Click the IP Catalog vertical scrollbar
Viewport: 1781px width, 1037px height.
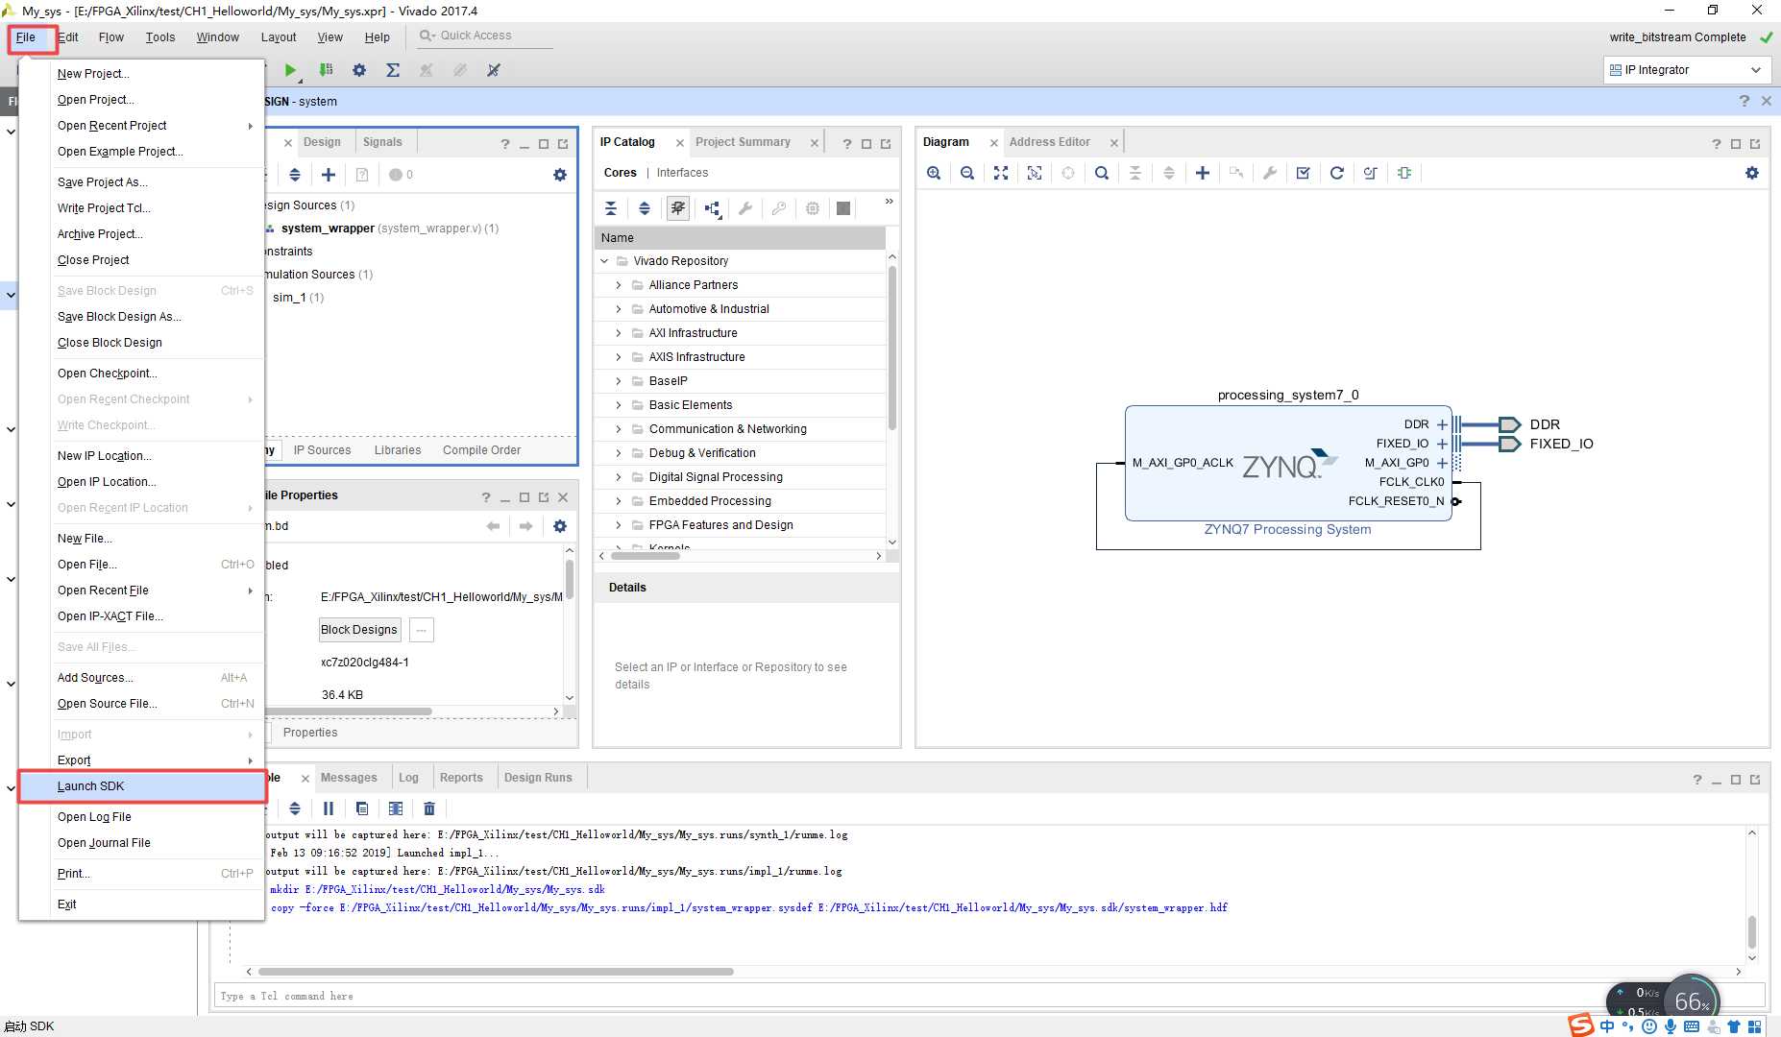(x=892, y=348)
